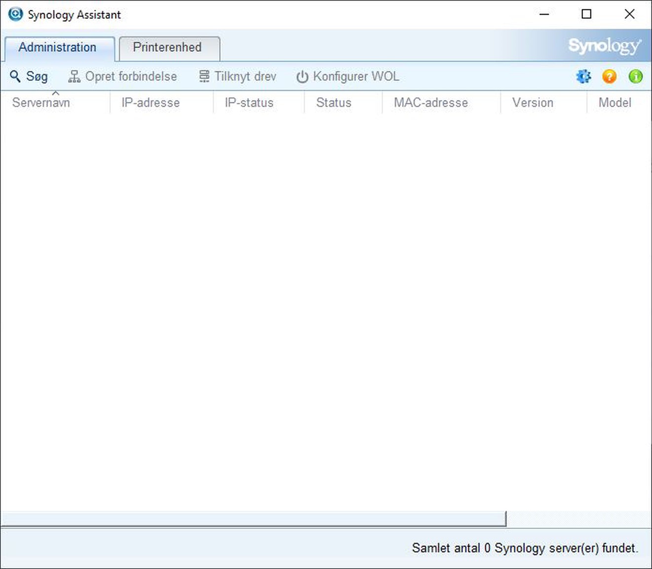Click the Synology Assistant title bar icon
This screenshot has width=652, height=569.
15,14
